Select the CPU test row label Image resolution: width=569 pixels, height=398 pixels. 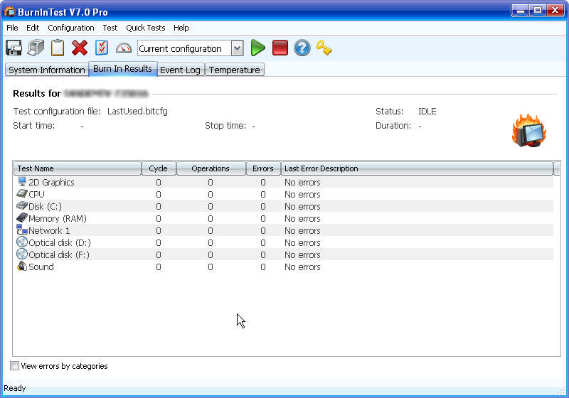point(37,195)
